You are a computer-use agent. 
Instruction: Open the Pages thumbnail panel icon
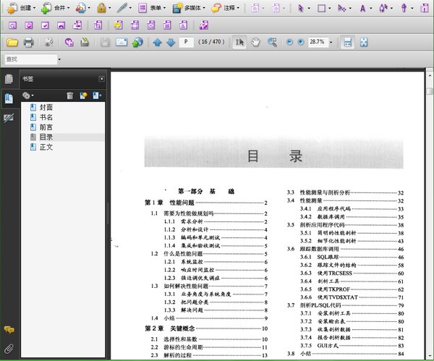click(x=9, y=80)
